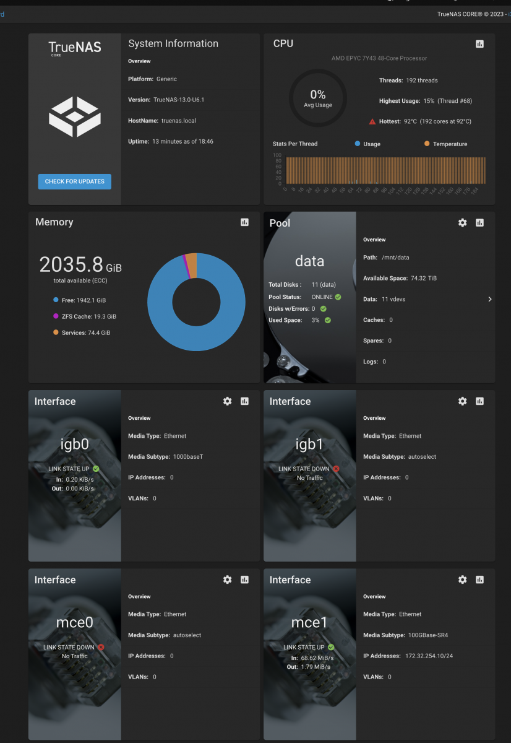Click the green Used Space checkmark
The width and height of the screenshot is (511, 743).
click(x=328, y=320)
